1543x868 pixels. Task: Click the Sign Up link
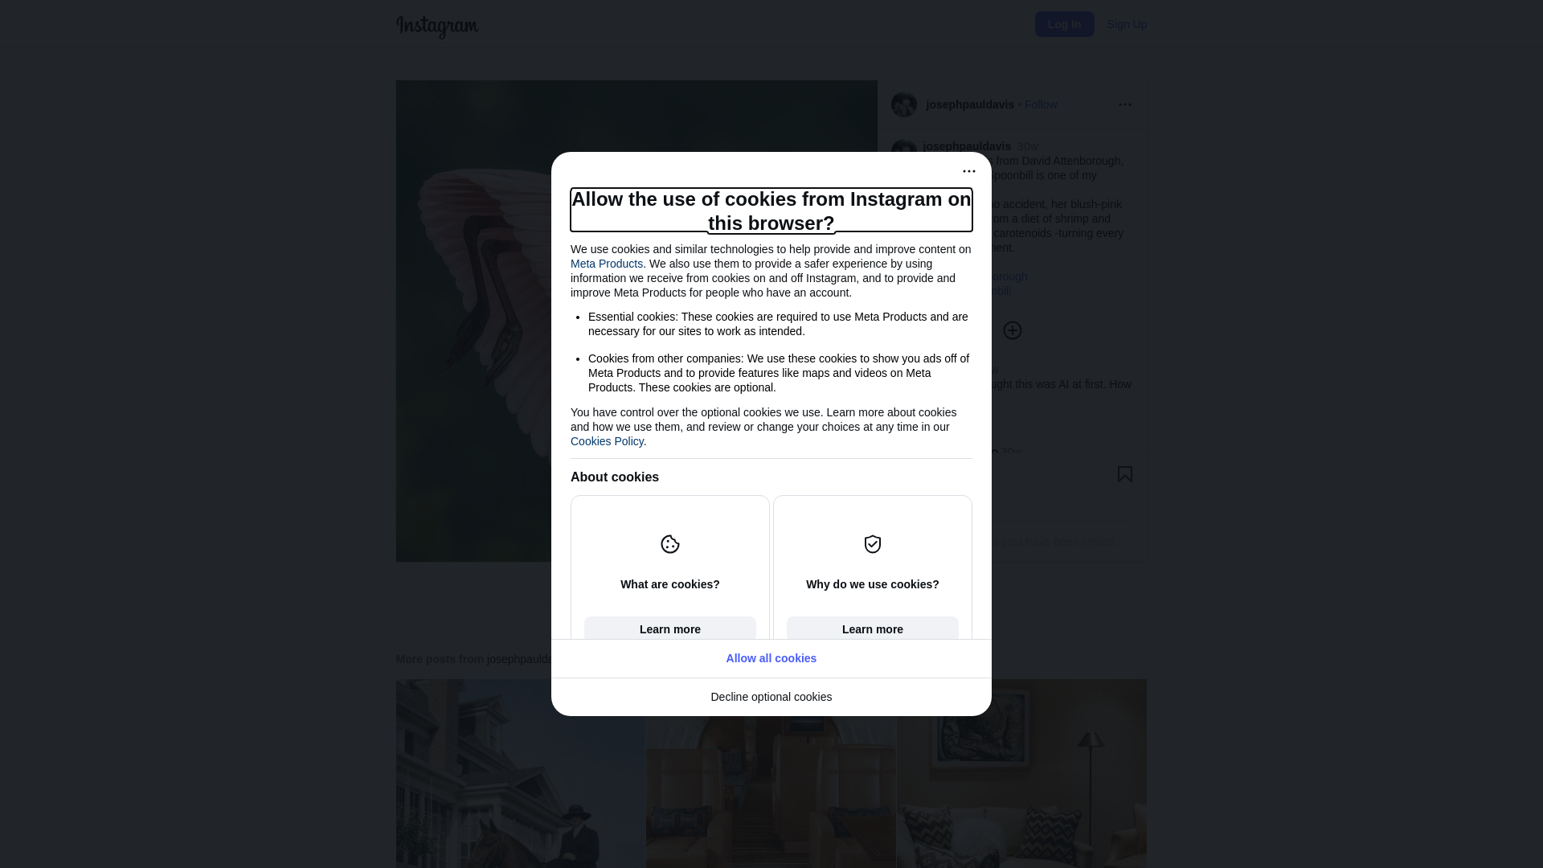[1127, 24]
